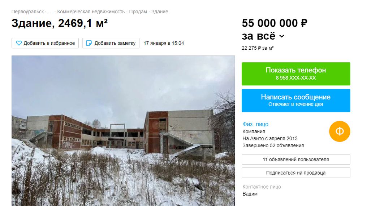This screenshot has height=206, width=371.
Task: Navigate to the 'Продам' breadcrumb
Action: (138, 12)
